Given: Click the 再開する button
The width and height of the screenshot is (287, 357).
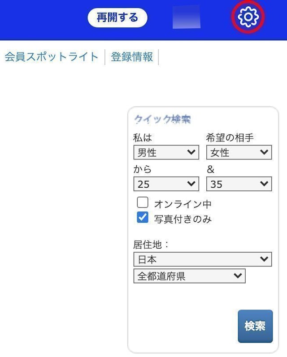Looking at the screenshot, I should coord(117,18).
